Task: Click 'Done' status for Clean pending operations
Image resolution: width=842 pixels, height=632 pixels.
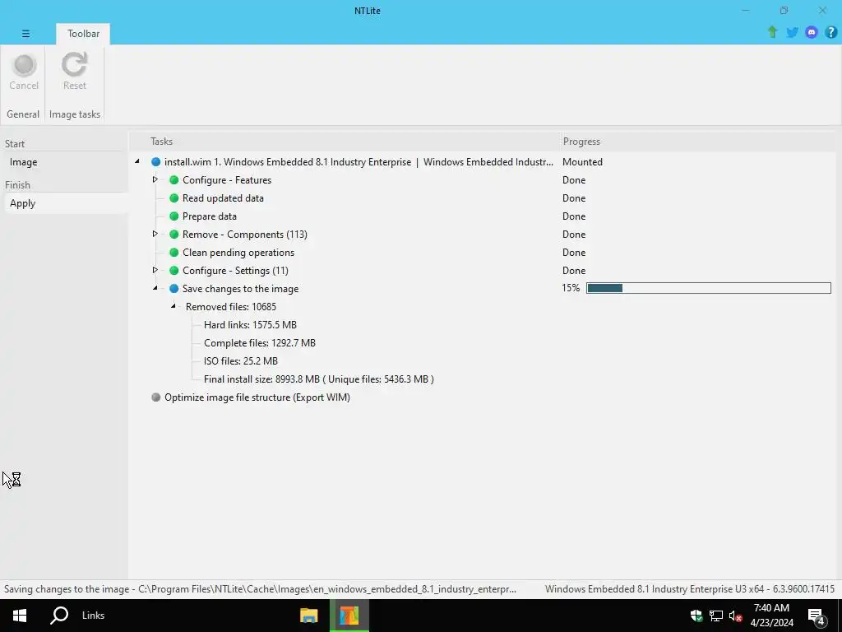Action: (574, 253)
